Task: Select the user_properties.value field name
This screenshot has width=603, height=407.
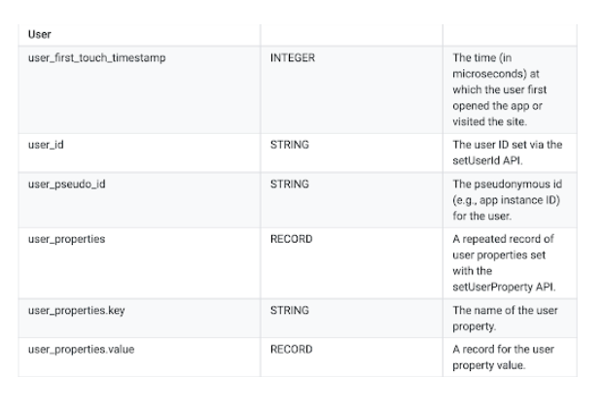Action: 82,350
